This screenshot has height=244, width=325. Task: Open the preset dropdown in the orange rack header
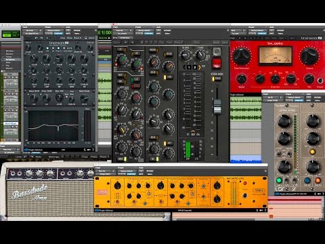[x=127, y=171]
